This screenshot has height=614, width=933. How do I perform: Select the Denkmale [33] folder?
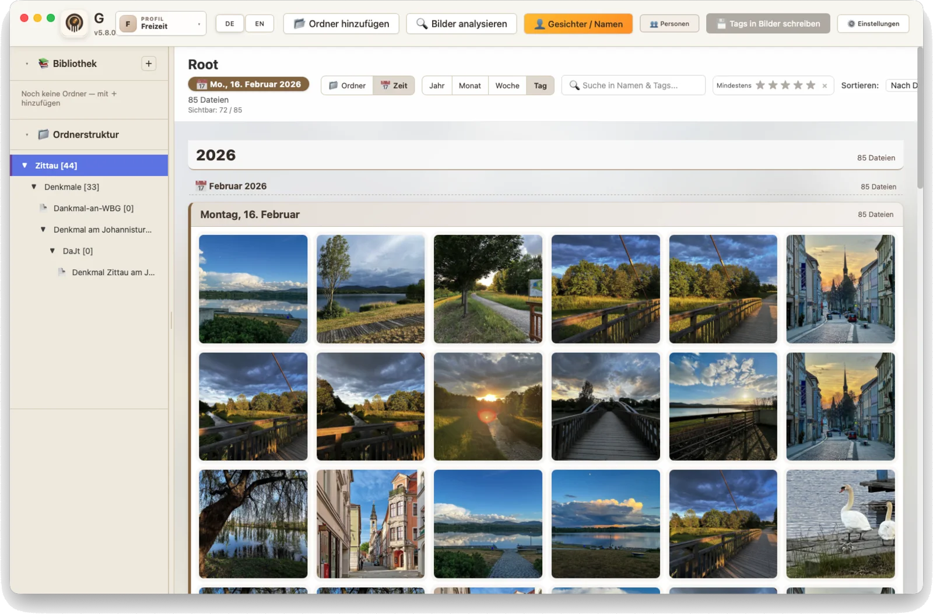point(72,187)
